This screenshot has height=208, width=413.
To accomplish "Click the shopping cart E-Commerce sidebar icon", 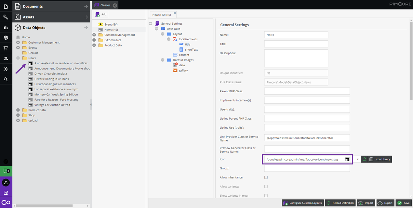I will [6, 48].
